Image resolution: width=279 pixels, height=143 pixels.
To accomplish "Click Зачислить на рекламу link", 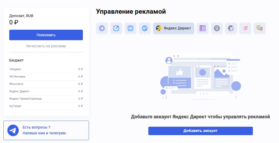I will click(x=46, y=46).
